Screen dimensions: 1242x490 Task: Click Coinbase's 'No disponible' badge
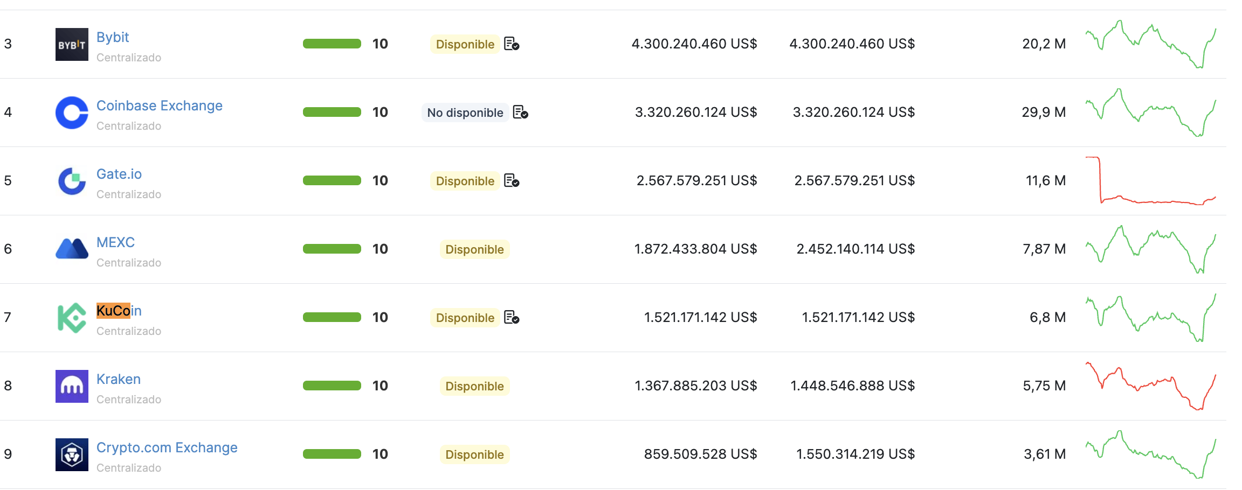pyautogui.click(x=465, y=113)
